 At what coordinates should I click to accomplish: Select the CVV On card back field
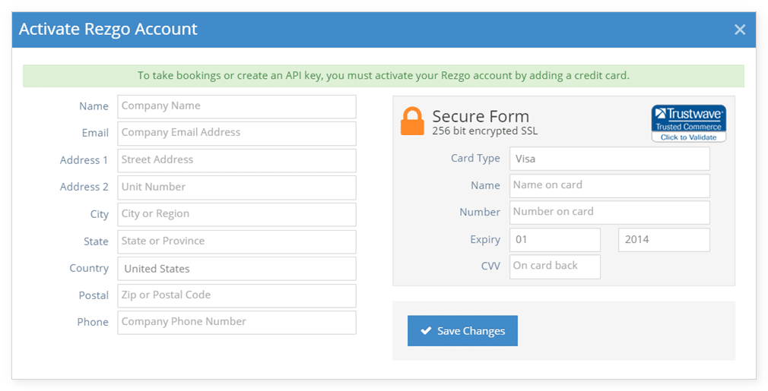(x=555, y=266)
